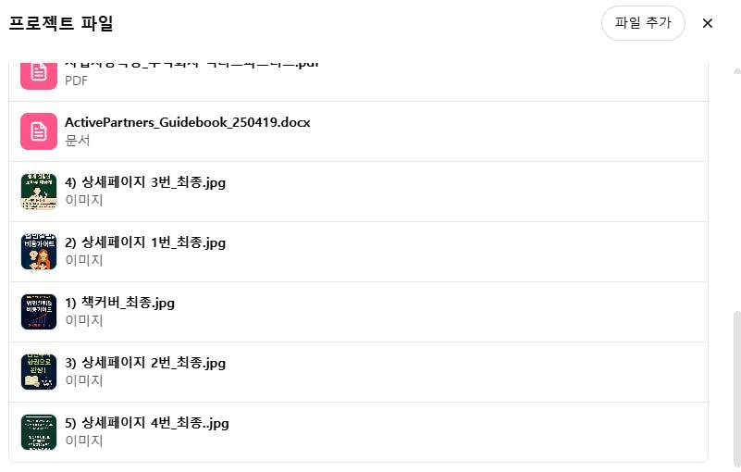741x472 pixels.
Task: Select file name 4) 상세페이지 3번_최종.jpg
Action: [145, 182]
